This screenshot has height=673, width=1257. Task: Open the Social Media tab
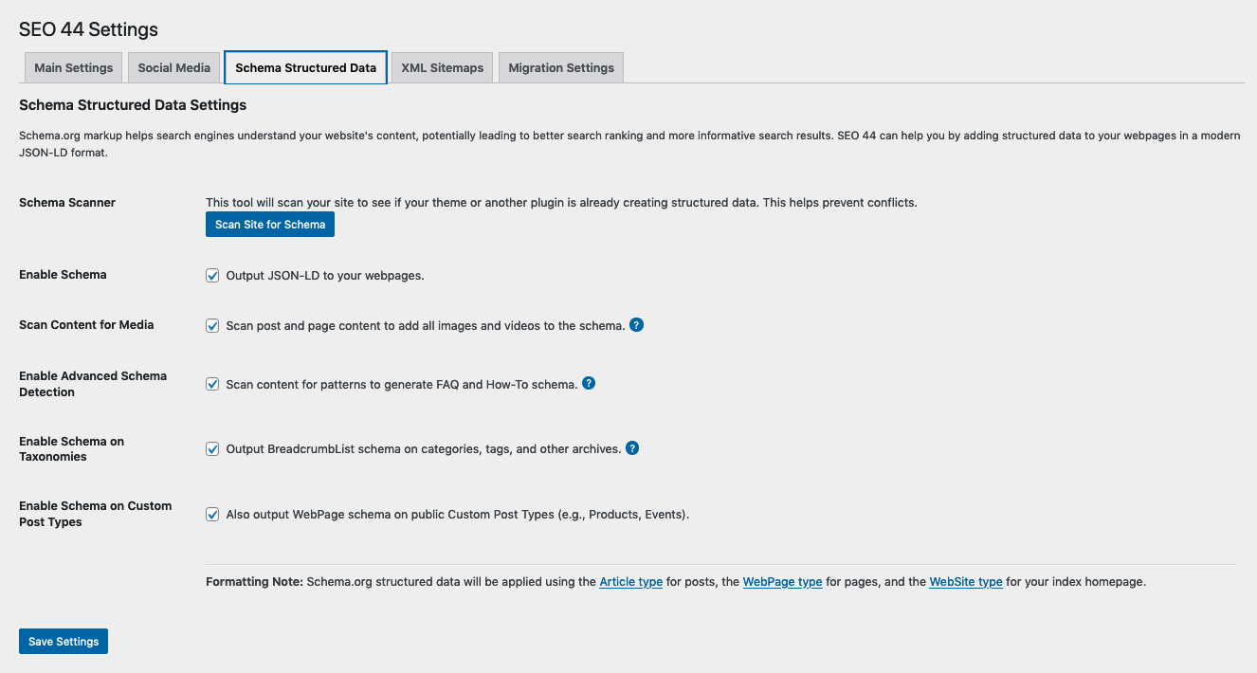tap(173, 67)
